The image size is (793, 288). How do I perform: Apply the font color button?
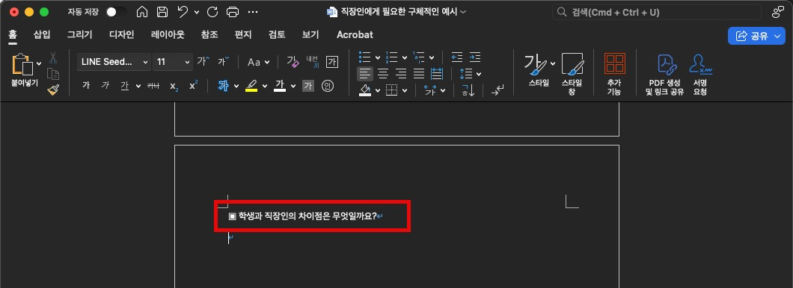[x=280, y=86]
